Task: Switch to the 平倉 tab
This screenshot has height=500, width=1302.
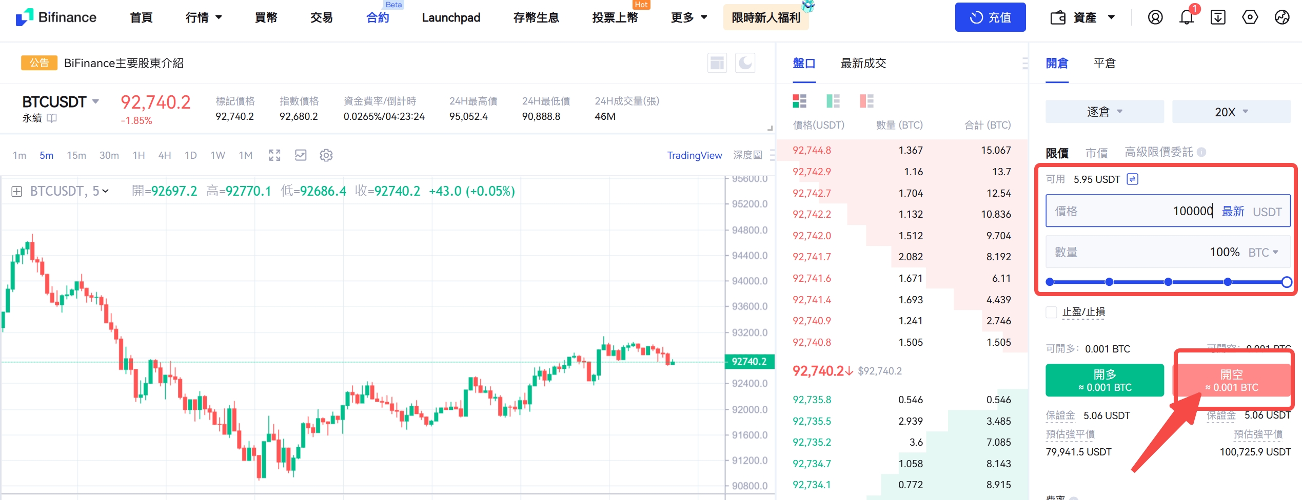Action: coord(1104,64)
